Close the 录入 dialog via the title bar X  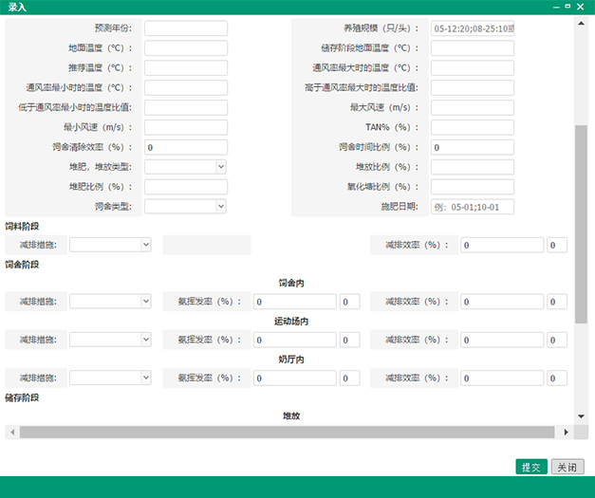[x=582, y=7]
